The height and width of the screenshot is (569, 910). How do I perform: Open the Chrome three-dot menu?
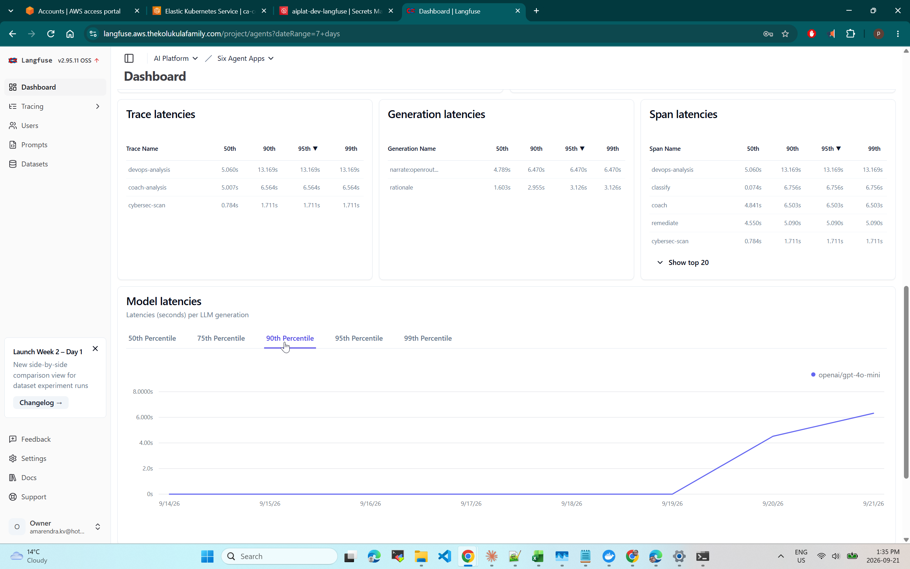pos(898,34)
